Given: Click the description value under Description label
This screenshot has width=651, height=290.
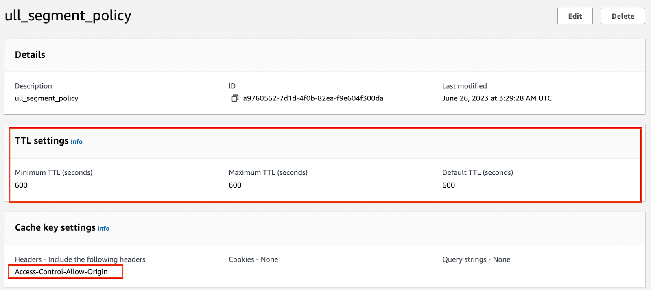Looking at the screenshot, I should point(46,98).
